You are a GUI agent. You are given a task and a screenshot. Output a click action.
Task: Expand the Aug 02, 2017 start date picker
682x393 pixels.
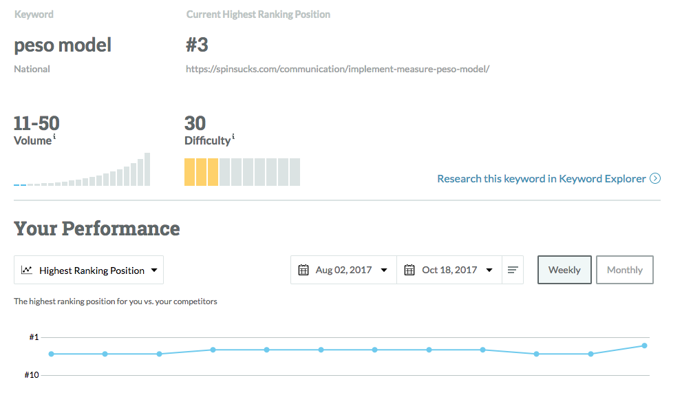tap(343, 270)
